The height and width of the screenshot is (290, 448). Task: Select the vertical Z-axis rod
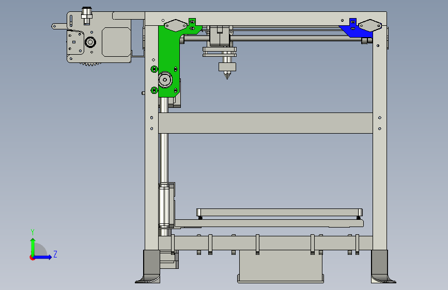[164, 158]
